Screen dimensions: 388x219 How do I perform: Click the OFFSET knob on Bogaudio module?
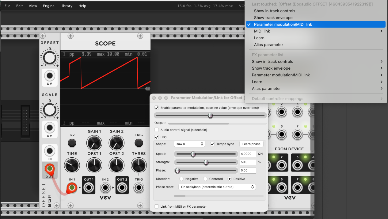click(x=49, y=58)
